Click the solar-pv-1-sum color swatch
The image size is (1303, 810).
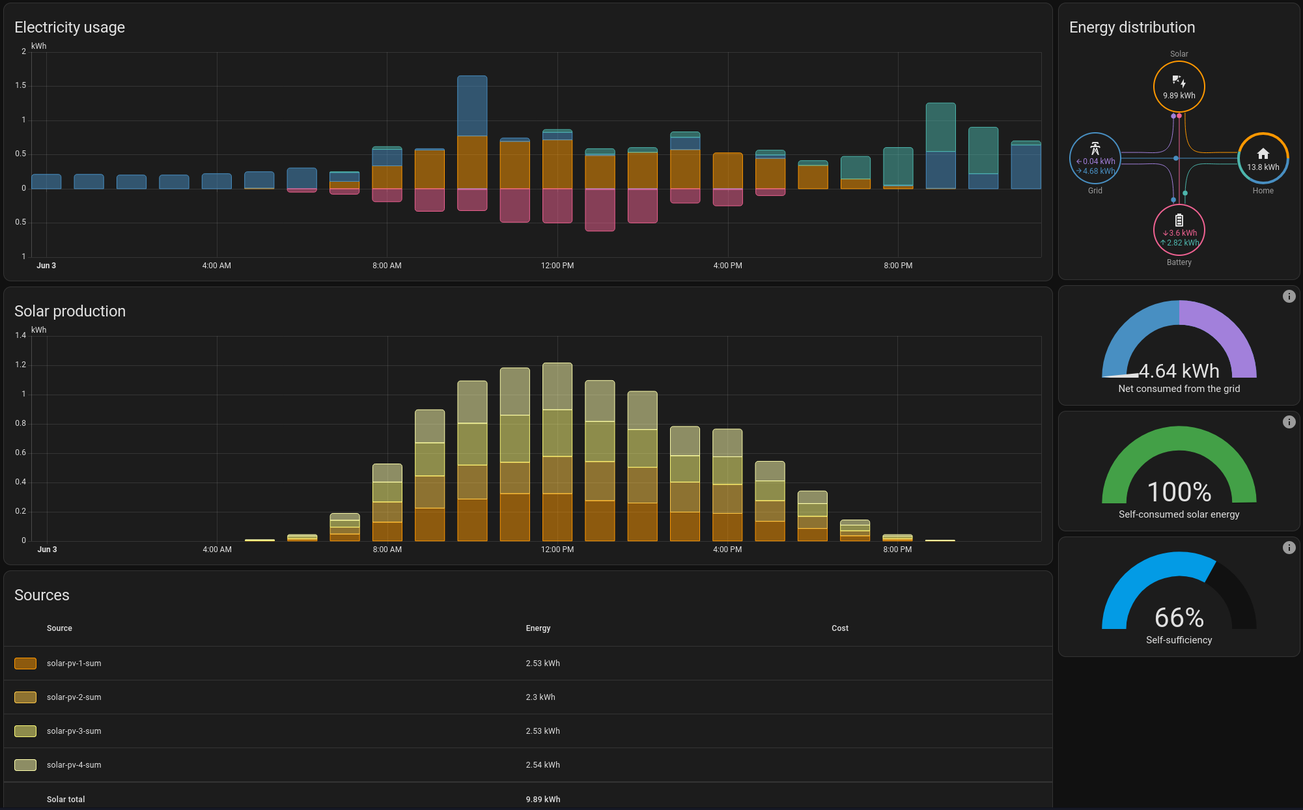click(25, 663)
